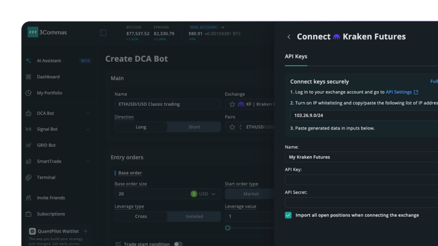Image resolution: width=438 pixels, height=246 pixels.
Task: Select Market start order type
Action: tap(251, 194)
